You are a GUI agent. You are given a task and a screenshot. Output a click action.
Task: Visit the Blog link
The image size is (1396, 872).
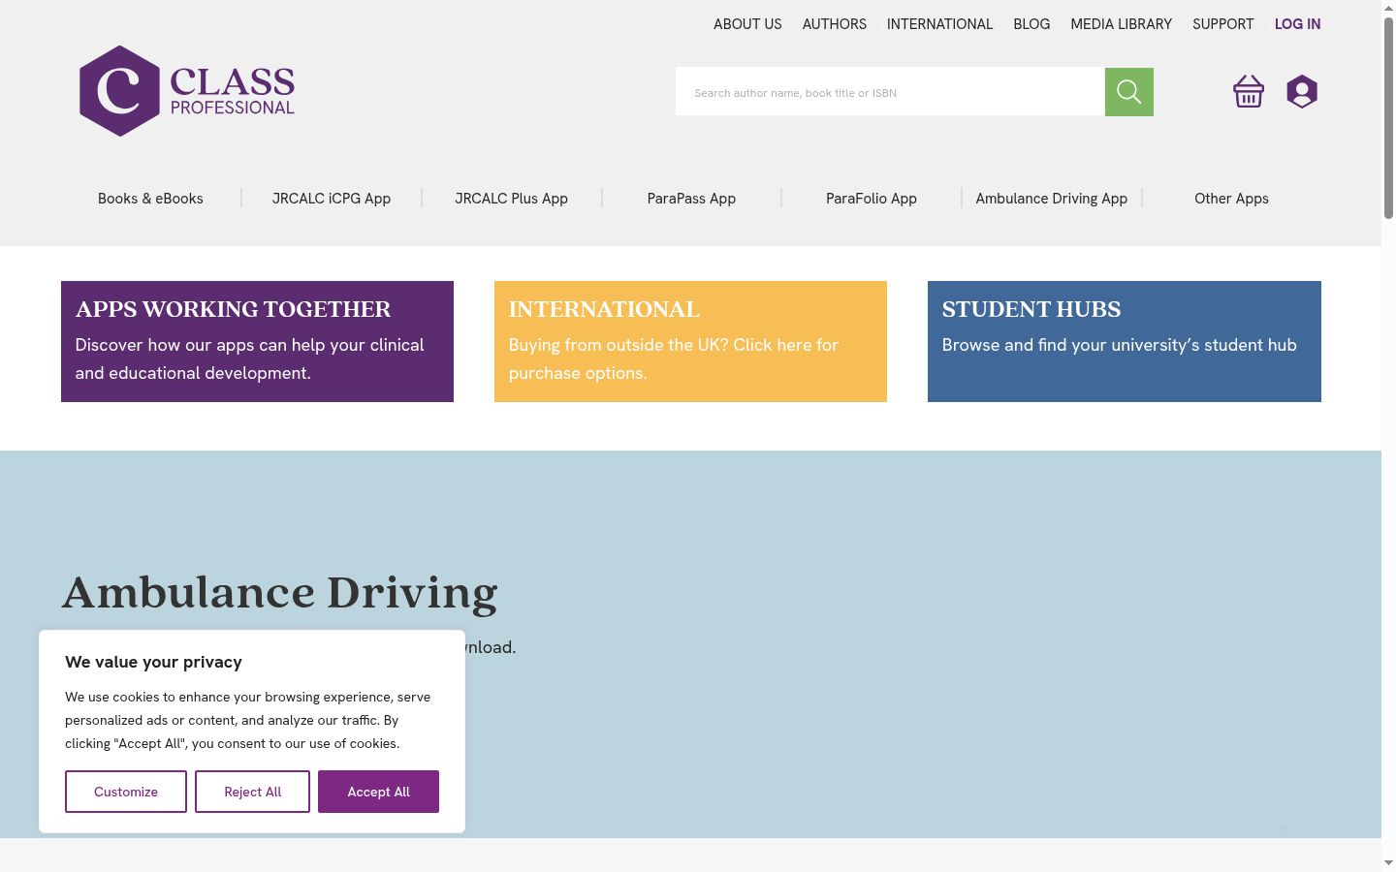1031,24
